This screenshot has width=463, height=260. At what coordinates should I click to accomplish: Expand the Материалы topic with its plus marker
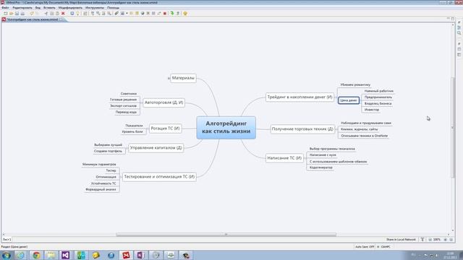pyautogui.click(x=169, y=78)
